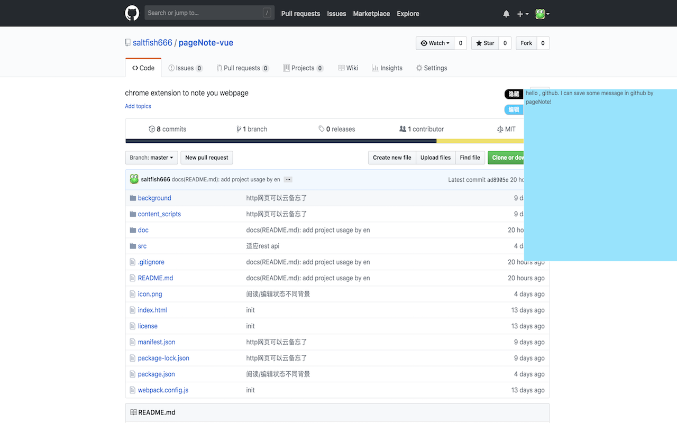The height and width of the screenshot is (423, 677).
Task: Open the watchers count next to Watch
Action: coord(460,43)
